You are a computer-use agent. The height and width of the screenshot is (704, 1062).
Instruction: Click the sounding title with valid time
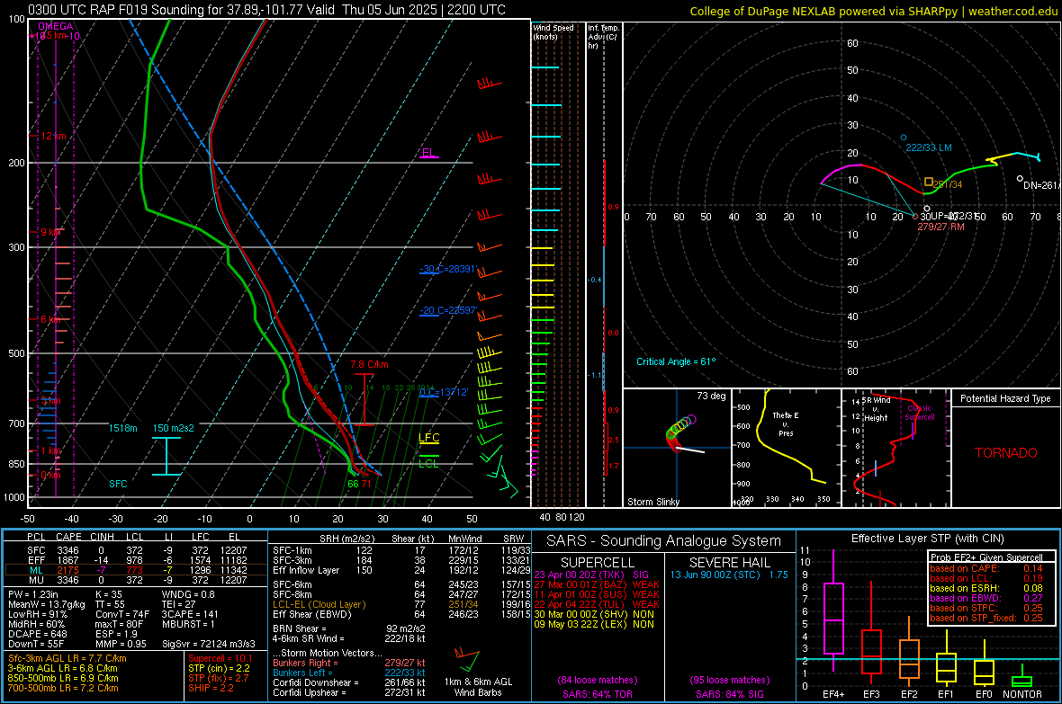pyautogui.click(x=267, y=10)
